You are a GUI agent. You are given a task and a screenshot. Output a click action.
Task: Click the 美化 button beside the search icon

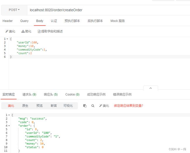click(104, 106)
